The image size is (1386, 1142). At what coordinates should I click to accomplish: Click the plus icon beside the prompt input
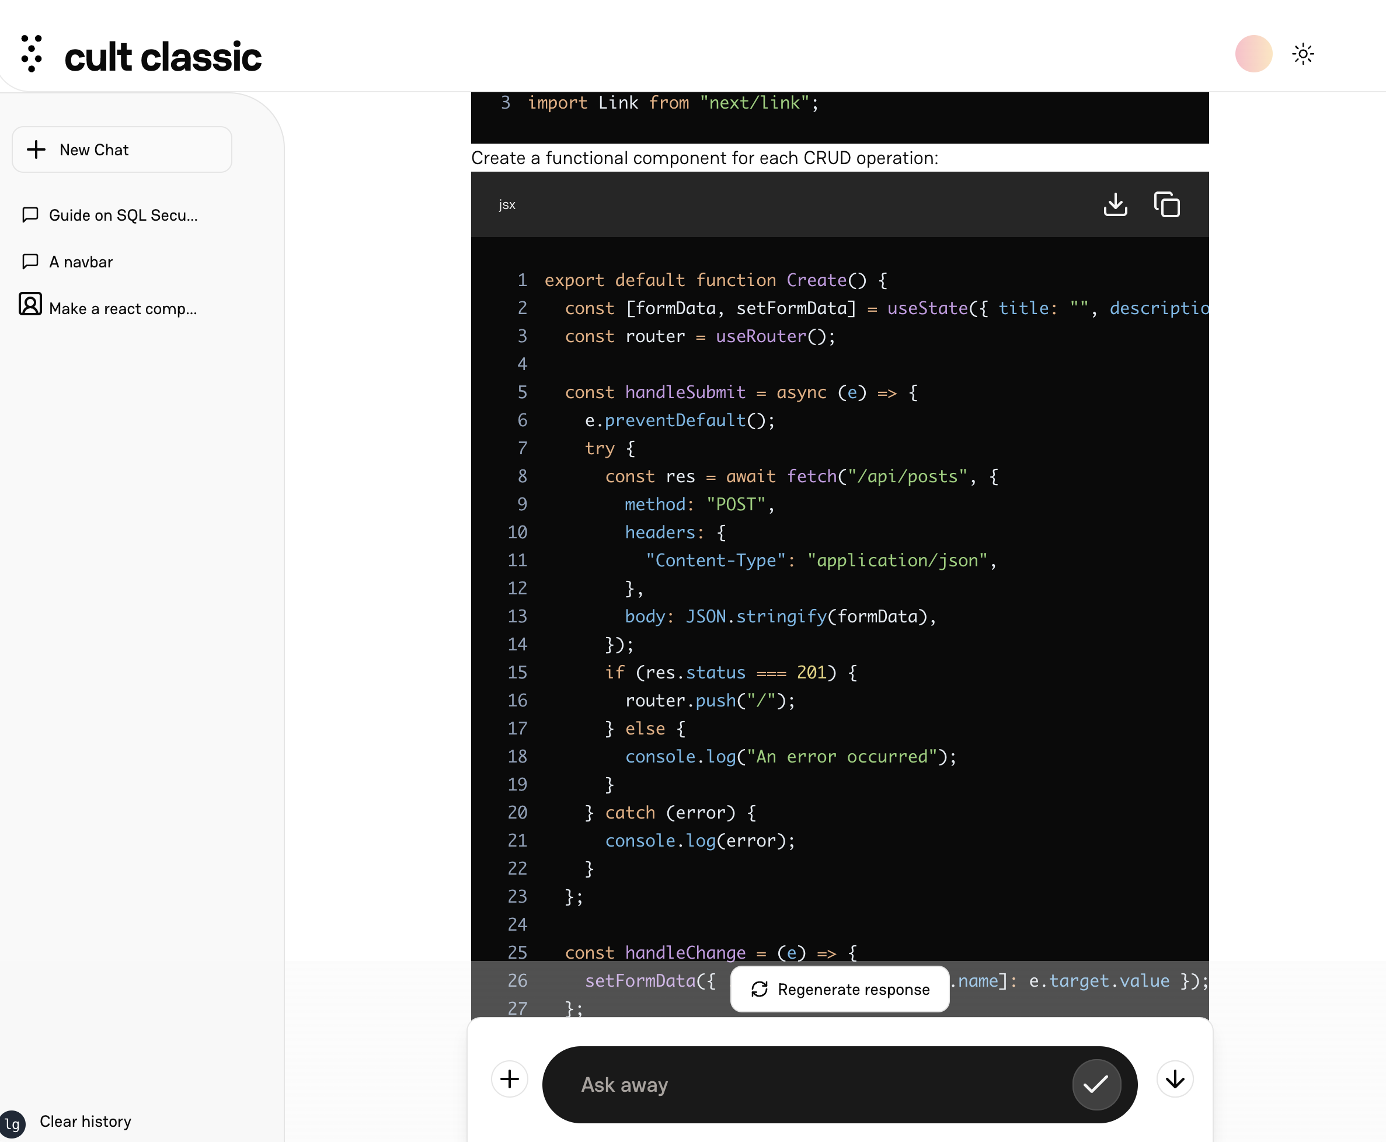[509, 1079]
